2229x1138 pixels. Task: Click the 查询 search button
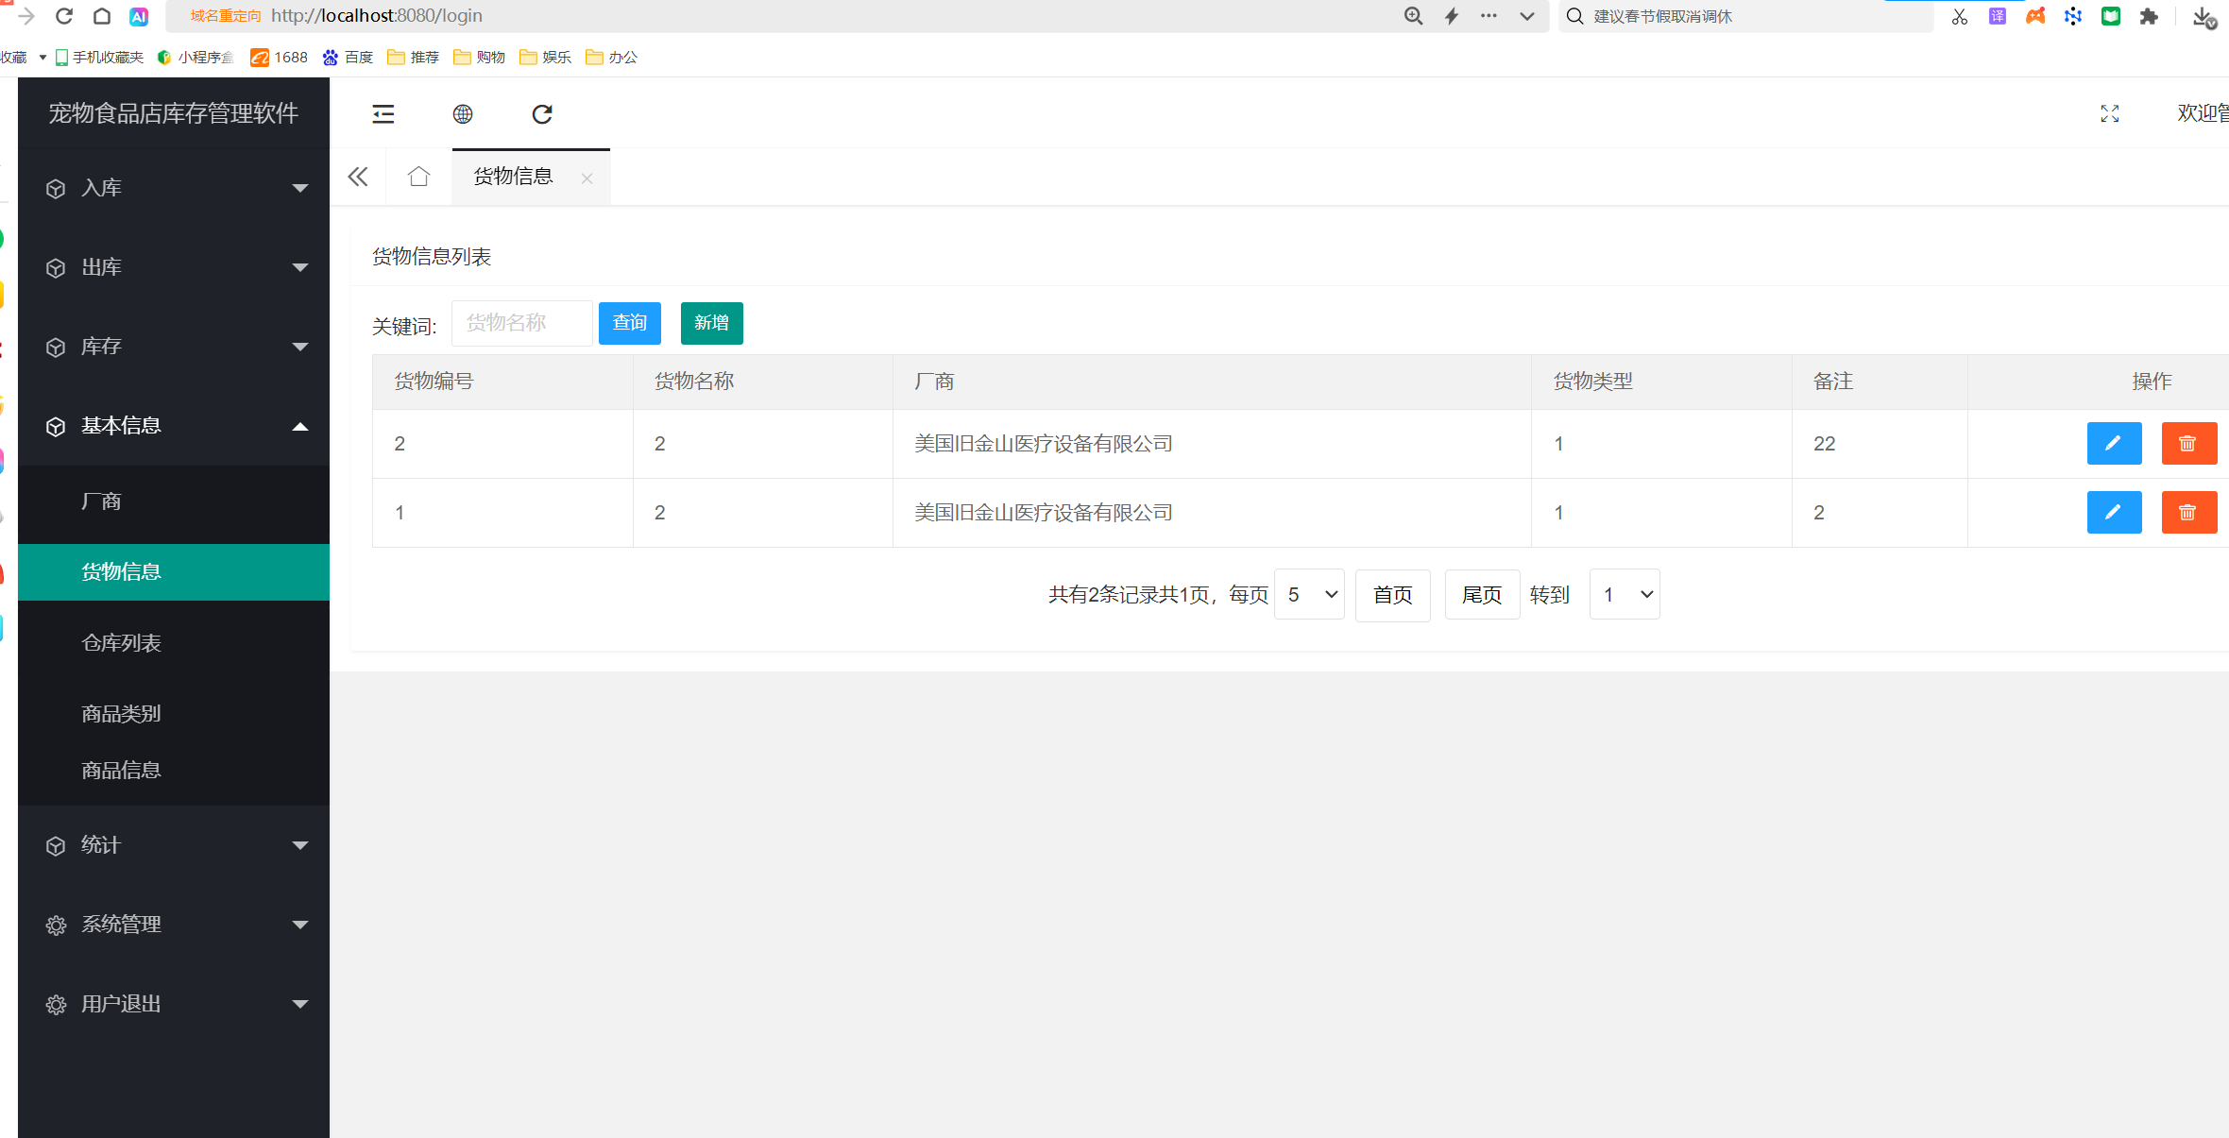(x=629, y=323)
